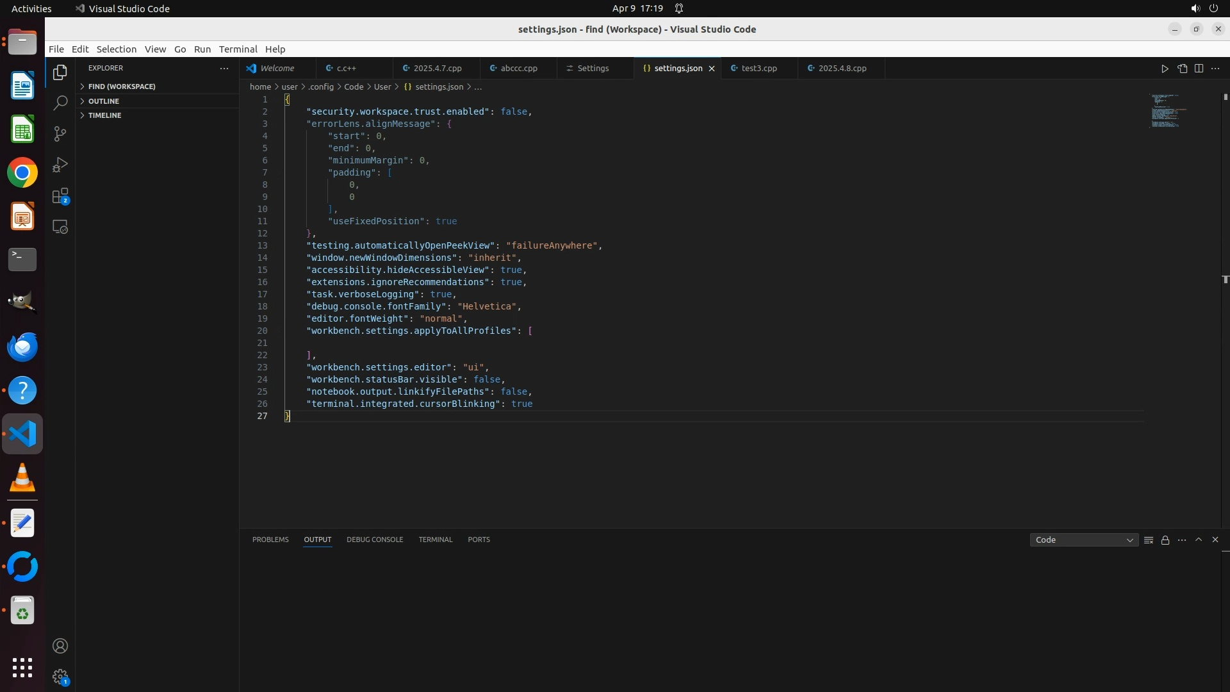Switch to the test3.cpp tab
The height and width of the screenshot is (692, 1230).
[x=758, y=69]
